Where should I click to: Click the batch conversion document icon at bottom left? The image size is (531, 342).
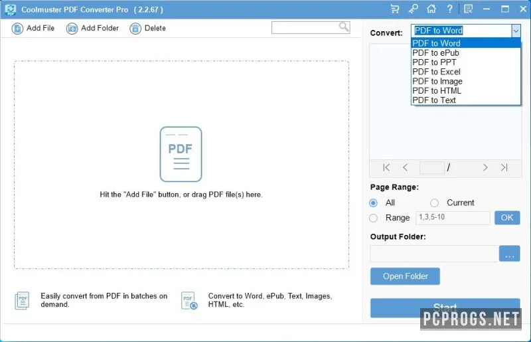22,300
